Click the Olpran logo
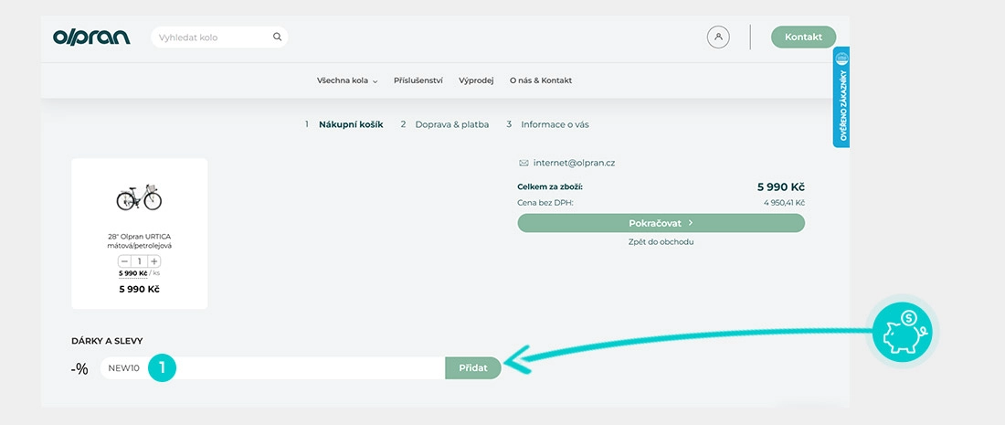The width and height of the screenshot is (1005, 425). tap(91, 37)
